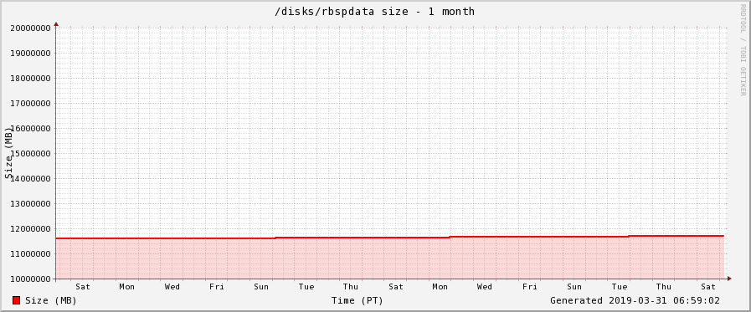
Task: Click the last 'Thu' x-axis label
Action: [x=663, y=287]
